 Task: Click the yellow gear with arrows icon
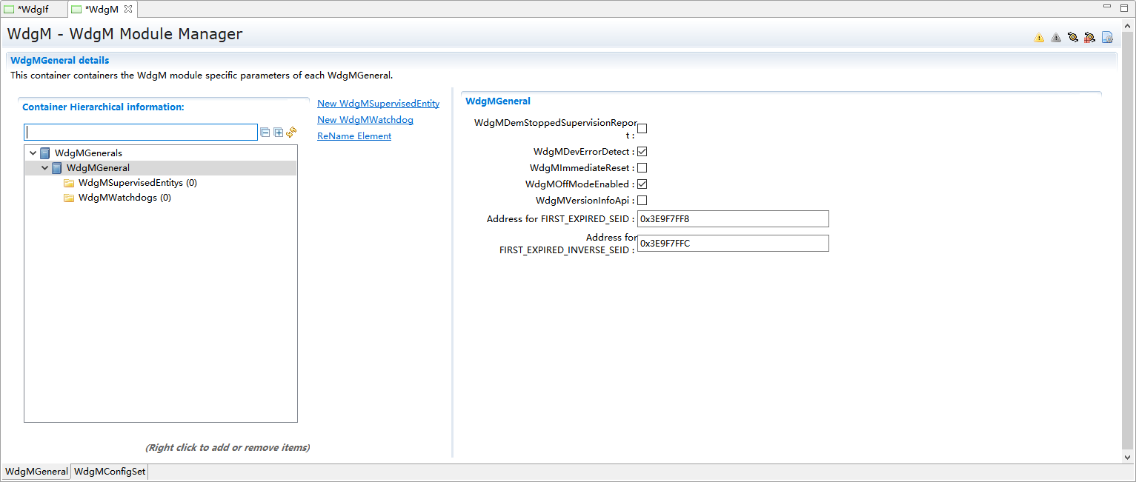[1072, 38]
